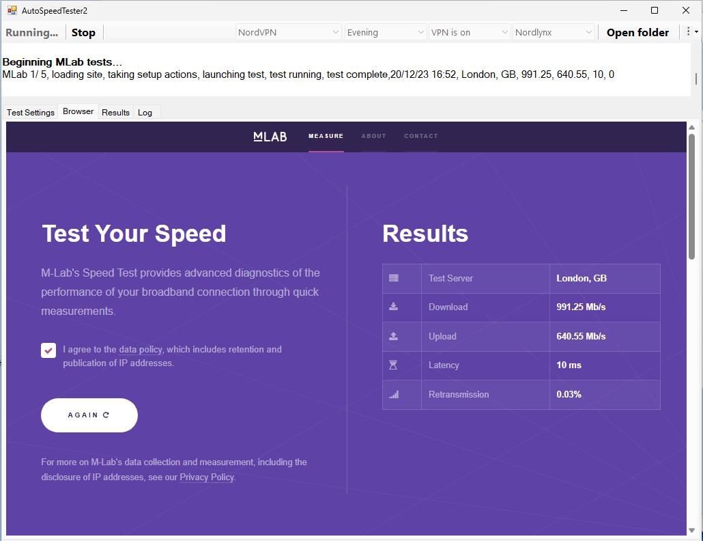Open CONTACT in the MLab navigation
The image size is (703, 541).
420,136
